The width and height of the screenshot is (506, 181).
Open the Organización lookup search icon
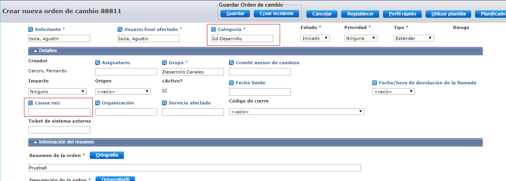click(97, 103)
